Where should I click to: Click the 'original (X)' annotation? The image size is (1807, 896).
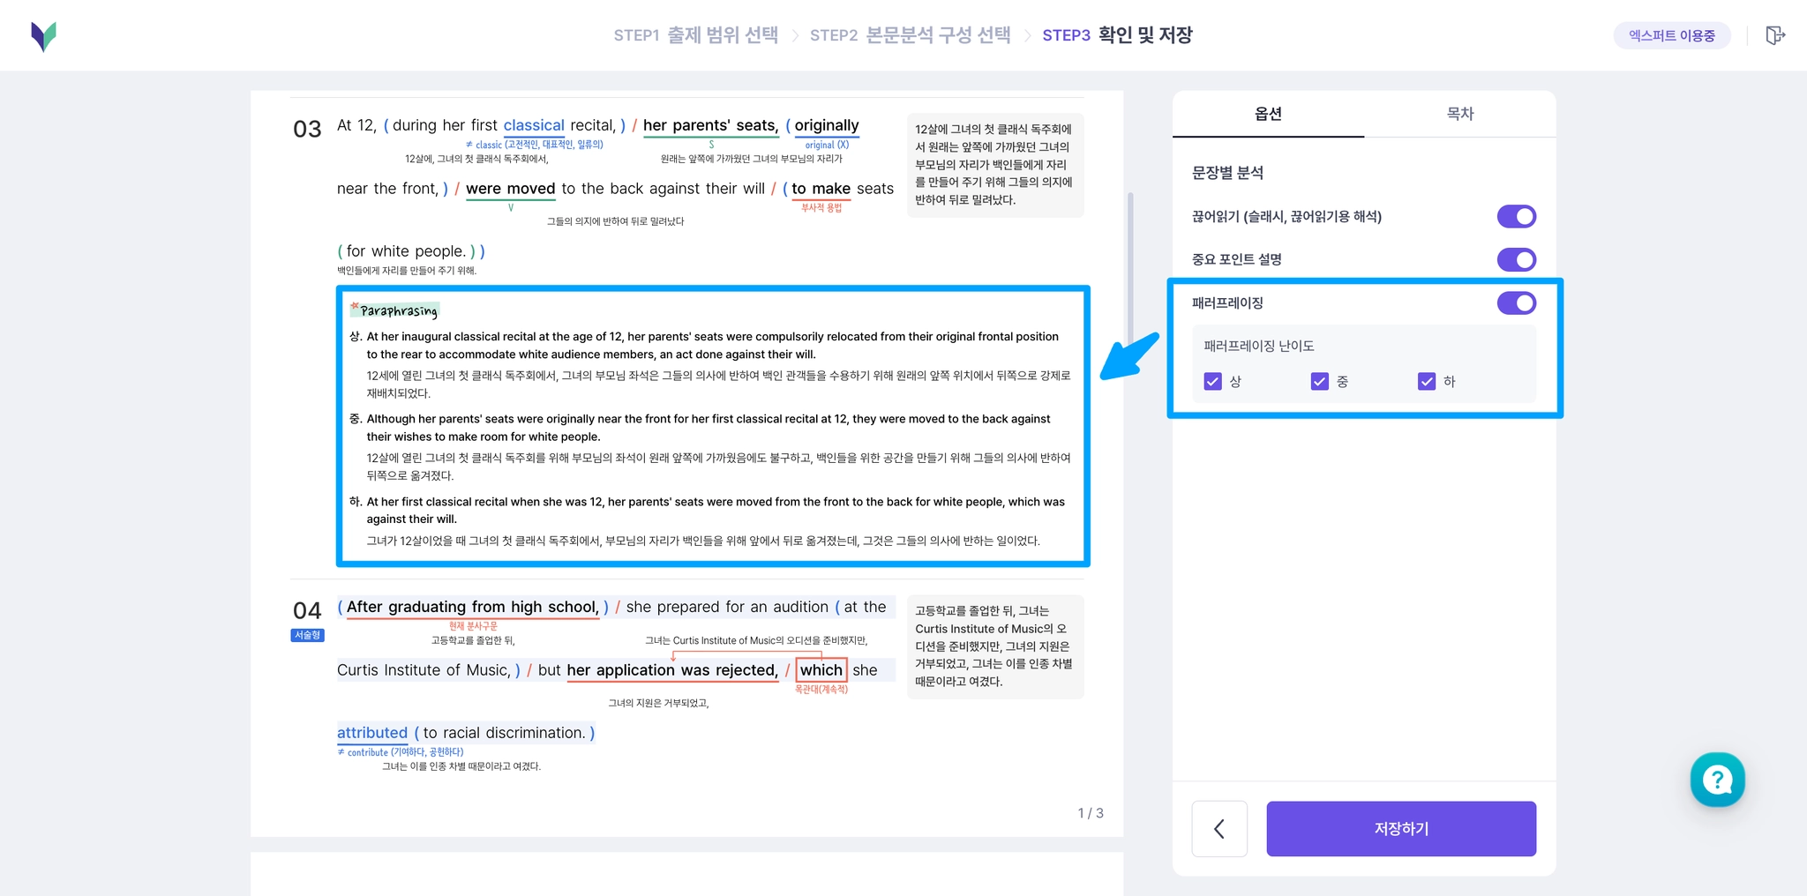point(827,145)
